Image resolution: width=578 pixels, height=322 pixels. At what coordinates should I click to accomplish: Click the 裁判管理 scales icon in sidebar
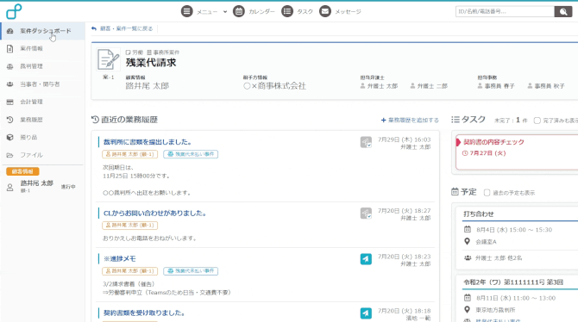coord(10,66)
